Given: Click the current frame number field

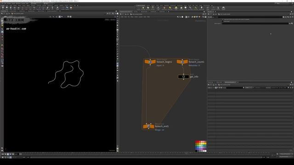Looking at the screenshot, I should (17, 154).
